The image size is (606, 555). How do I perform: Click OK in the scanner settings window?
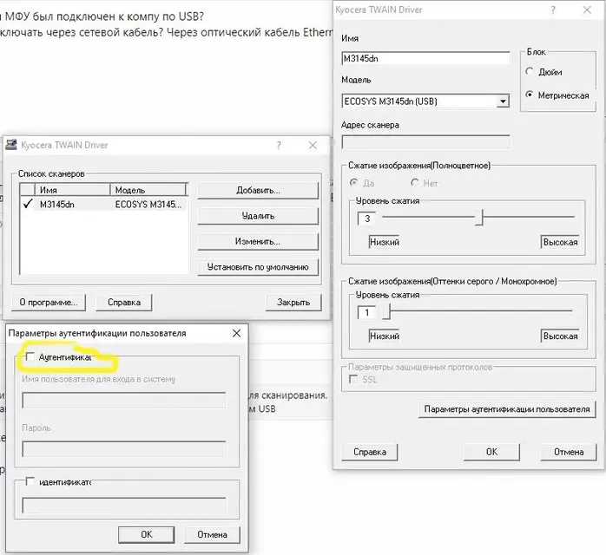[x=491, y=452]
